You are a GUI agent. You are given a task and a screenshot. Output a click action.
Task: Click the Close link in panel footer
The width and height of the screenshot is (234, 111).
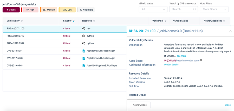coord(228,105)
